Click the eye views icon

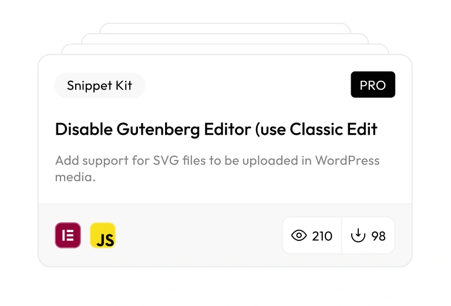coord(299,236)
